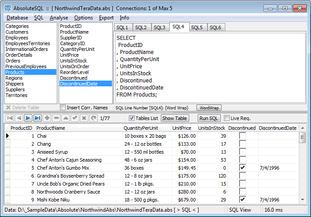This screenshot has height=217, width=311.
Task: Click the current row indicator arrow
Action: pos(8,136)
